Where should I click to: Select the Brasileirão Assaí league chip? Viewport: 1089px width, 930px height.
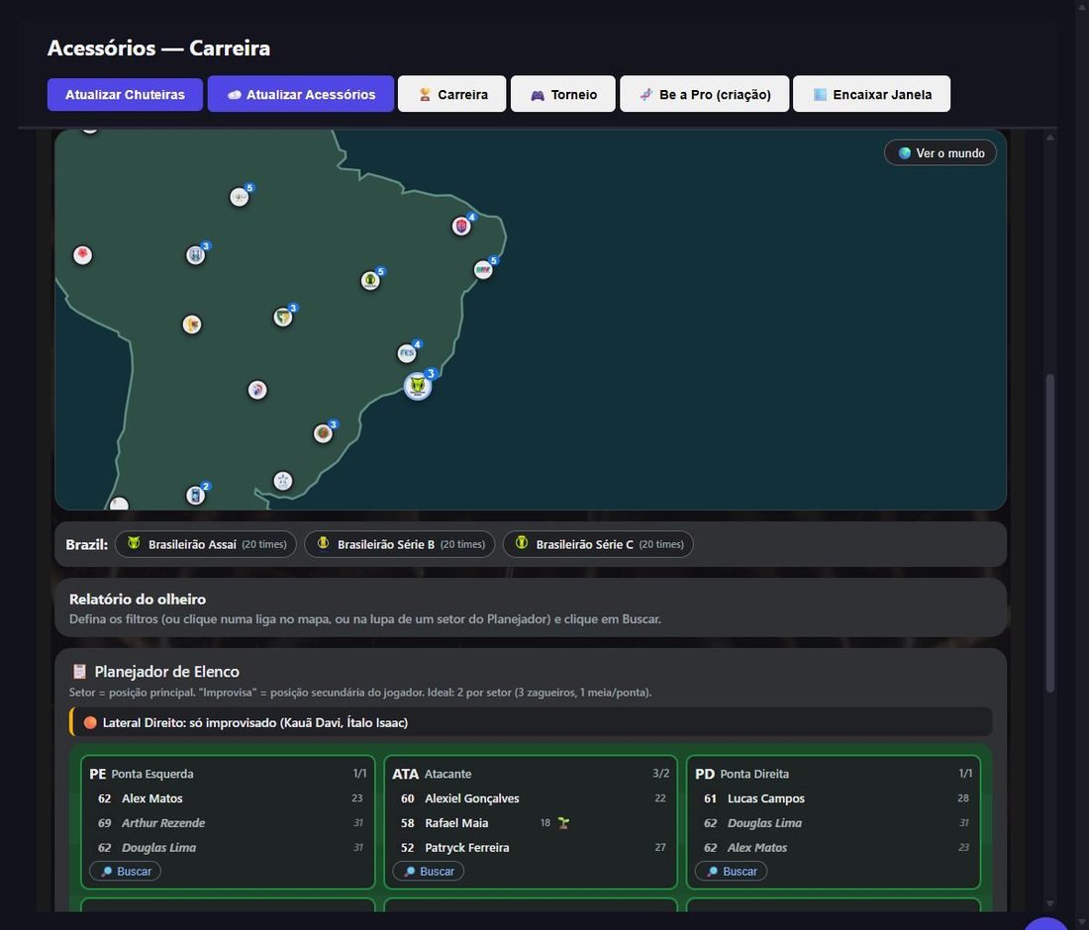coord(206,544)
